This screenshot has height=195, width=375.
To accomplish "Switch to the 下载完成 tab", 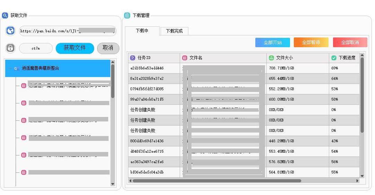I will click(x=174, y=31).
